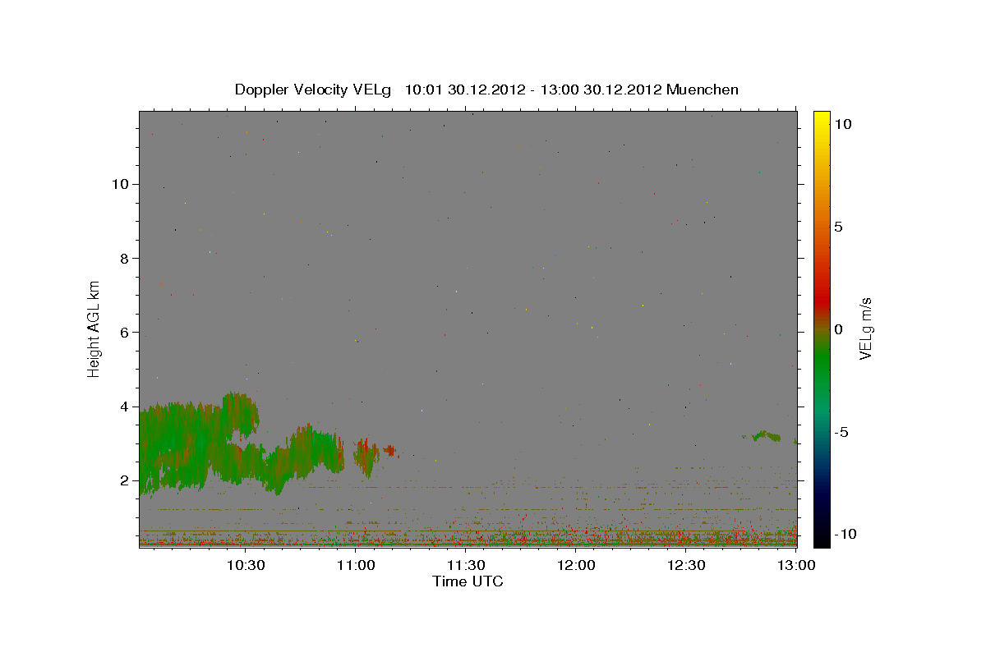
Task: Click the 'Height AGL km' axis label
Action: tap(94, 328)
